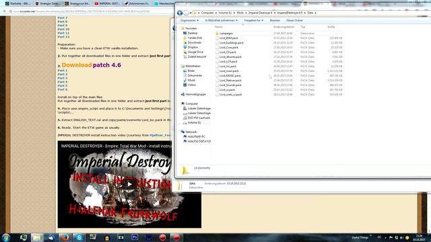Open Photoshop from the taskbar
Image resolution: width=431 pixels, height=242 pixels.
point(135,237)
